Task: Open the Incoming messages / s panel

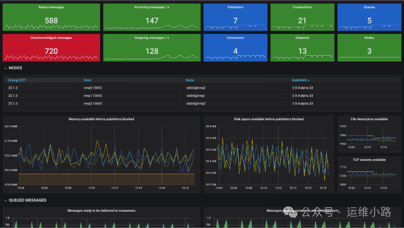Action: [152, 17]
